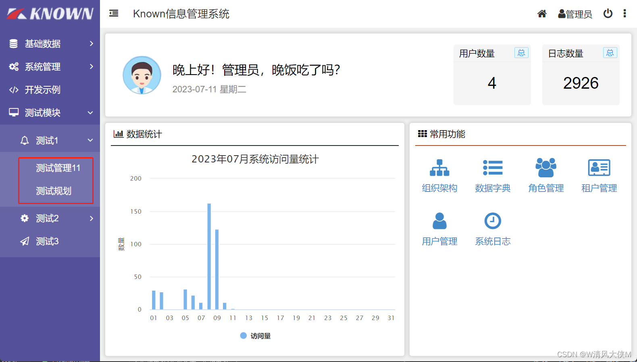The height and width of the screenshot is (362, 637).
Task: Collapse 测试1 with its down chevron
Action: (x=91, y=140)
